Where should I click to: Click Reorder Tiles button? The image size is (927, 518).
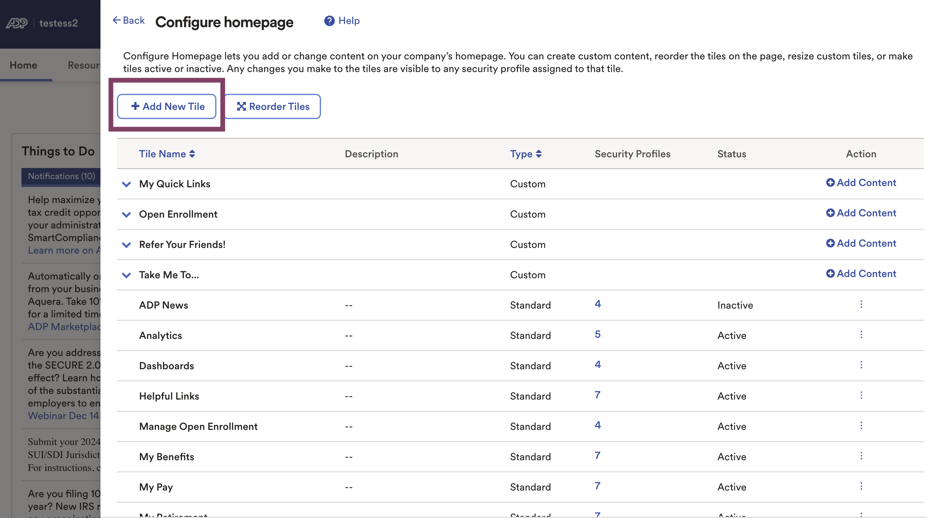pyautogui.click(x=272, y=106)
